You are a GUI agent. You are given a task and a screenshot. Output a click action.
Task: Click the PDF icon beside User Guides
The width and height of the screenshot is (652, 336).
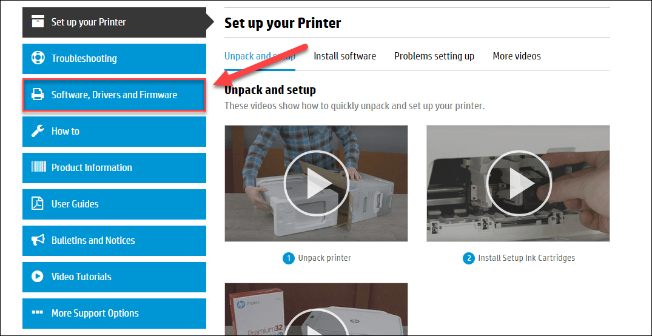[38, 204]
